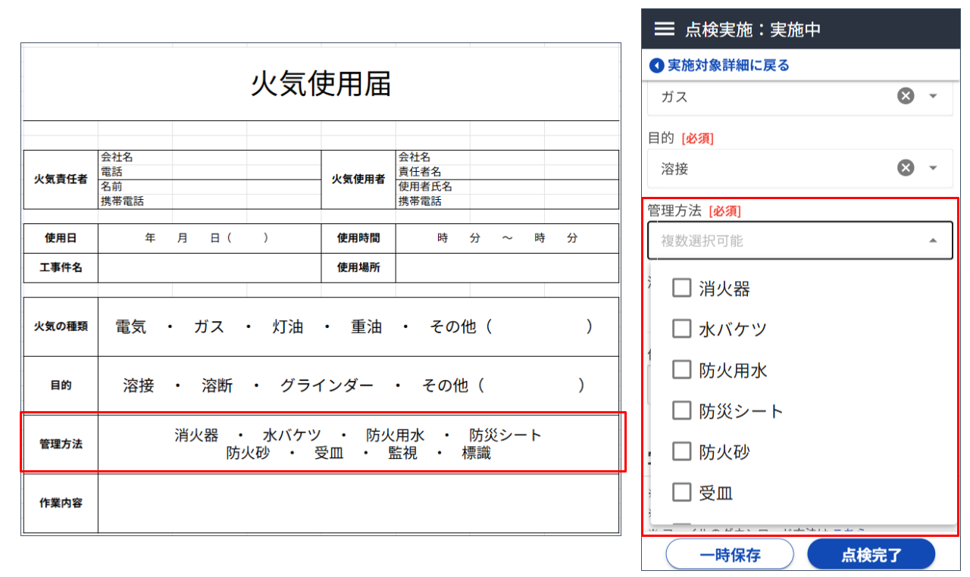Screen dimensions: 970x577
Task: Check the 水バケツ checkbox
Action: (681, 329)
